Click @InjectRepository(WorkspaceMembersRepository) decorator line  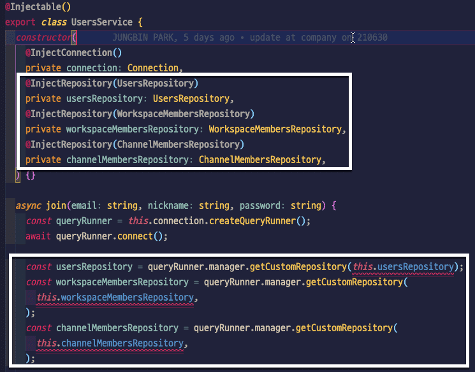coord(140,114)
